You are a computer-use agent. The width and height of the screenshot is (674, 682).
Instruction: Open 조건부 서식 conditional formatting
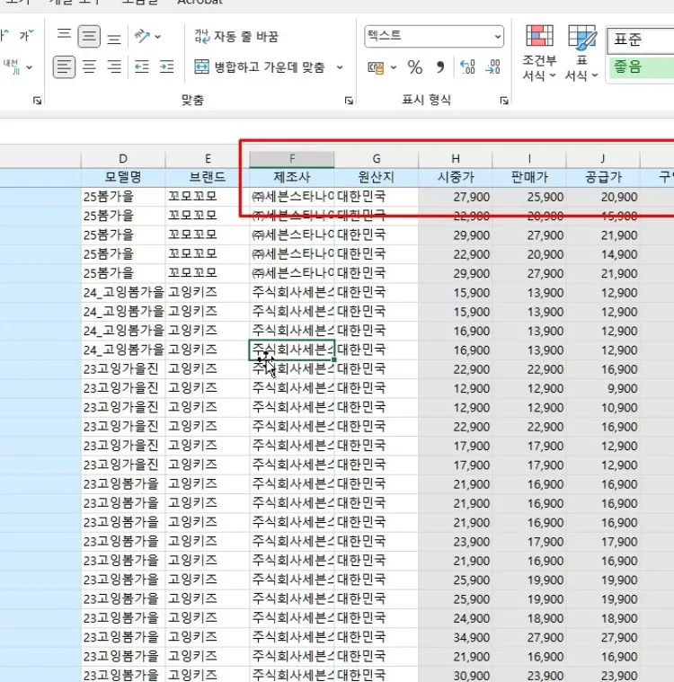point(539,53)
